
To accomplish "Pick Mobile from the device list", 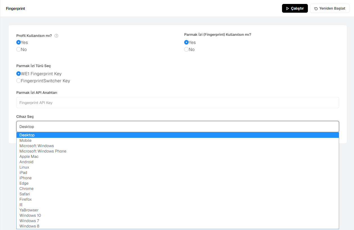I will pyautogui.click(x=178, y=140).
